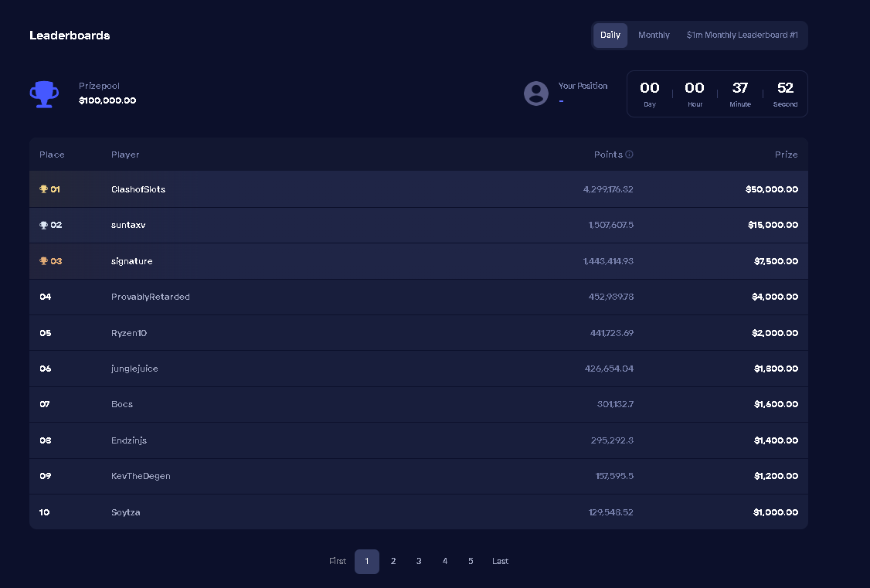Click the points value 301,132.7
870x588 pixels.
point(615,404)
